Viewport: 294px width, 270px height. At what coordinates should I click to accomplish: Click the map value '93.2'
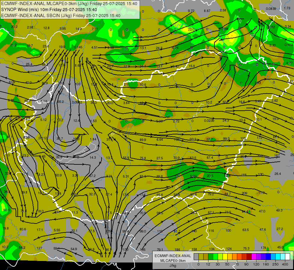tap(193, 139)
